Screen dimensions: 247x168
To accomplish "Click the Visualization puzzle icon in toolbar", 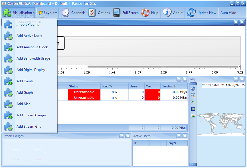I will pos(7,13).
